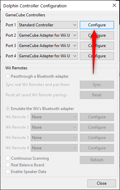Click Configure next to Wii Remote 2
This screenshot has width=120, height=190.
click(97, 127)
